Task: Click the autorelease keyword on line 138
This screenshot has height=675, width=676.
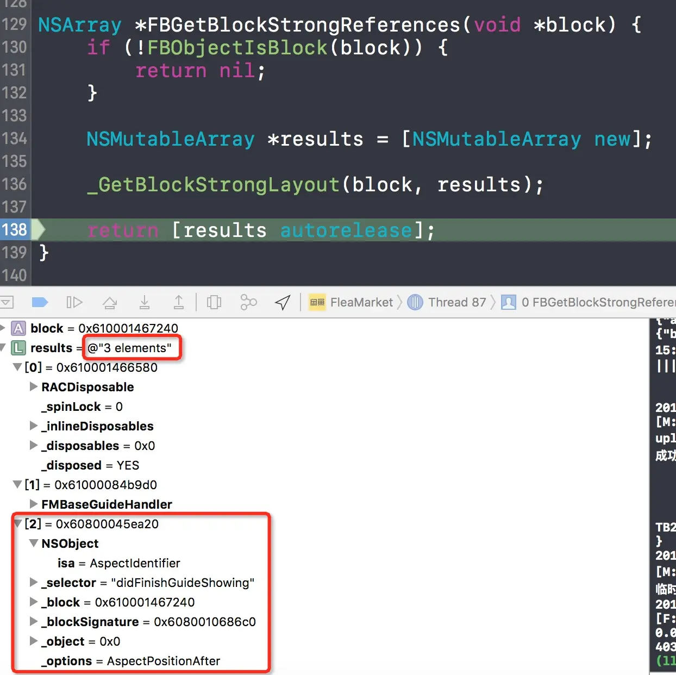Action: [346, 230]
